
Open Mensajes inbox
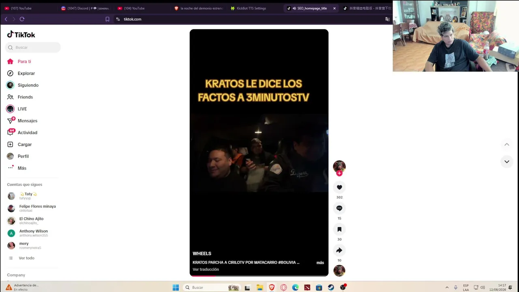(22, 121)
